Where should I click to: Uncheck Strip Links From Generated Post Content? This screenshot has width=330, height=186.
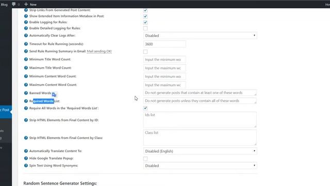coord(145,10)
